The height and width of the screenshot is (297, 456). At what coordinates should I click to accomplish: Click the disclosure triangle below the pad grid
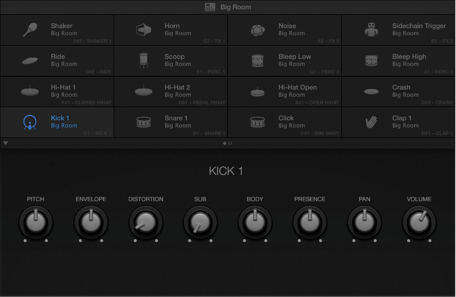click(x=5, y=143)
